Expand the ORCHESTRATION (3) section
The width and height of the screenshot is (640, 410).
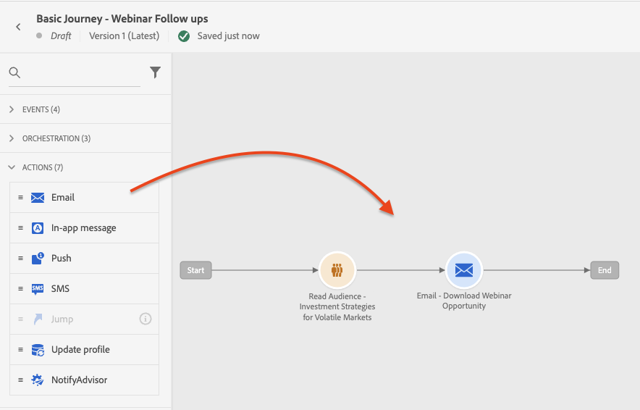tap(12, 138)
